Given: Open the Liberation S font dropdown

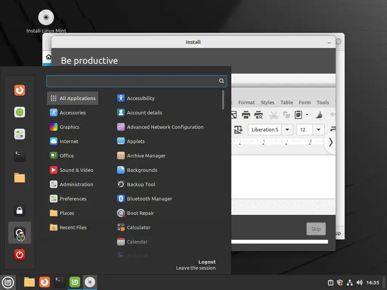Looking at the screenshot, I should point(287,130).
